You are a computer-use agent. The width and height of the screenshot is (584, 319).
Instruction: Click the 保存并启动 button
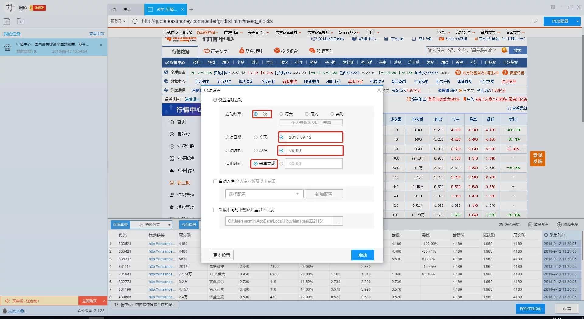(530, 309)
